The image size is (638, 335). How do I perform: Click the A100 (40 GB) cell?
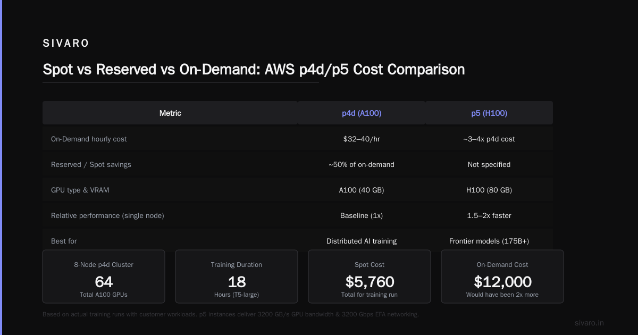362,190
